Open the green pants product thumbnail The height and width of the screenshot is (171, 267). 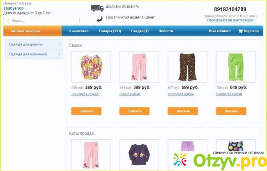point(236,67)
